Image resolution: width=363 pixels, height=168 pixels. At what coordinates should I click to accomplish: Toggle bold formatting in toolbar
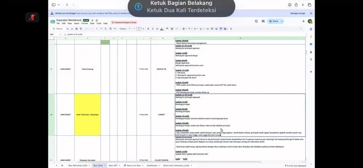[x=148, y=29]
